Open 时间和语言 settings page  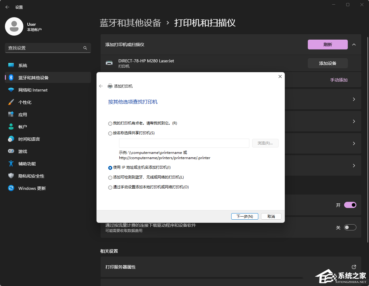pyautogui.click(x=48, y=139)
